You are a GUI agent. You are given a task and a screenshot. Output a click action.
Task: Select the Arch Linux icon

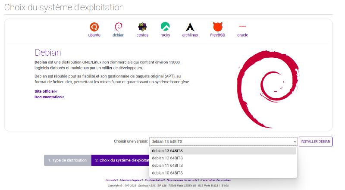(x=190, y=27)
